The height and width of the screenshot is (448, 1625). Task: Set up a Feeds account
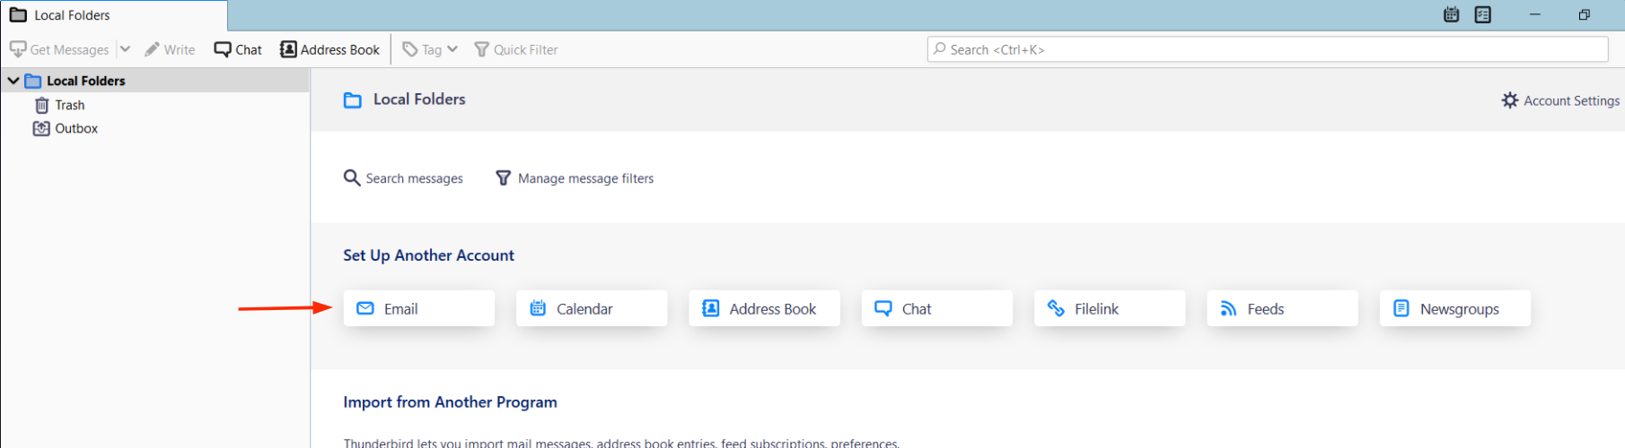(1283, 308)
